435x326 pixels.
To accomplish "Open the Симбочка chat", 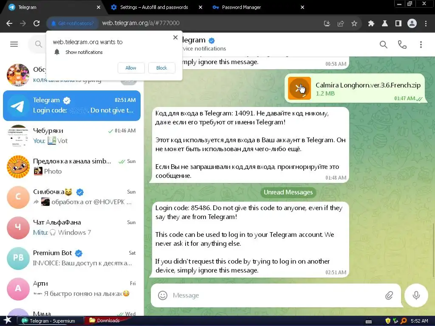I will (x=71, y=197).
